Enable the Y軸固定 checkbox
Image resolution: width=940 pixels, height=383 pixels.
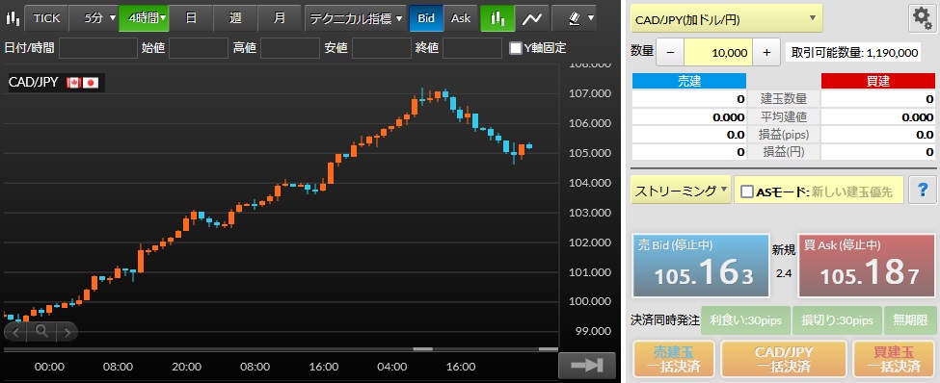515,48
